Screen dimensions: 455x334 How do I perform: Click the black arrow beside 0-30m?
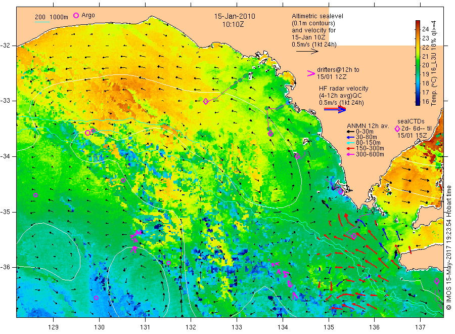pyautogui.click(x=351, y=132)
